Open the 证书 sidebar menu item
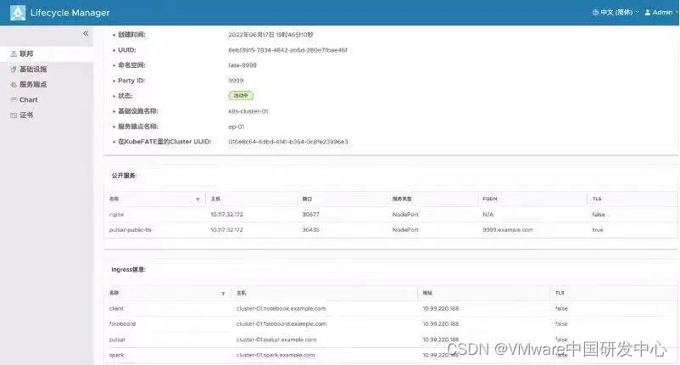 (47, 115)
